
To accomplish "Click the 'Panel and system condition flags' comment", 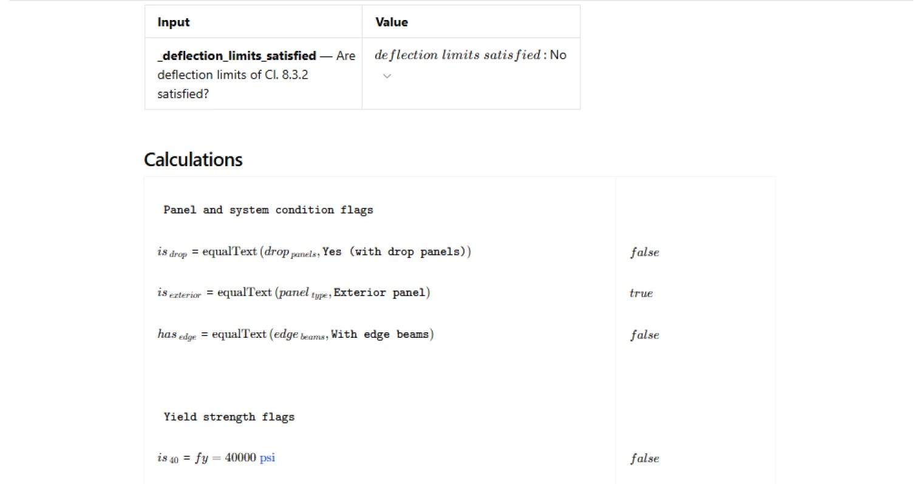I will 268,210.
